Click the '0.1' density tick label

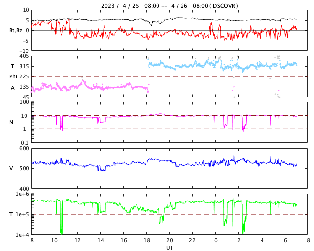25,143
